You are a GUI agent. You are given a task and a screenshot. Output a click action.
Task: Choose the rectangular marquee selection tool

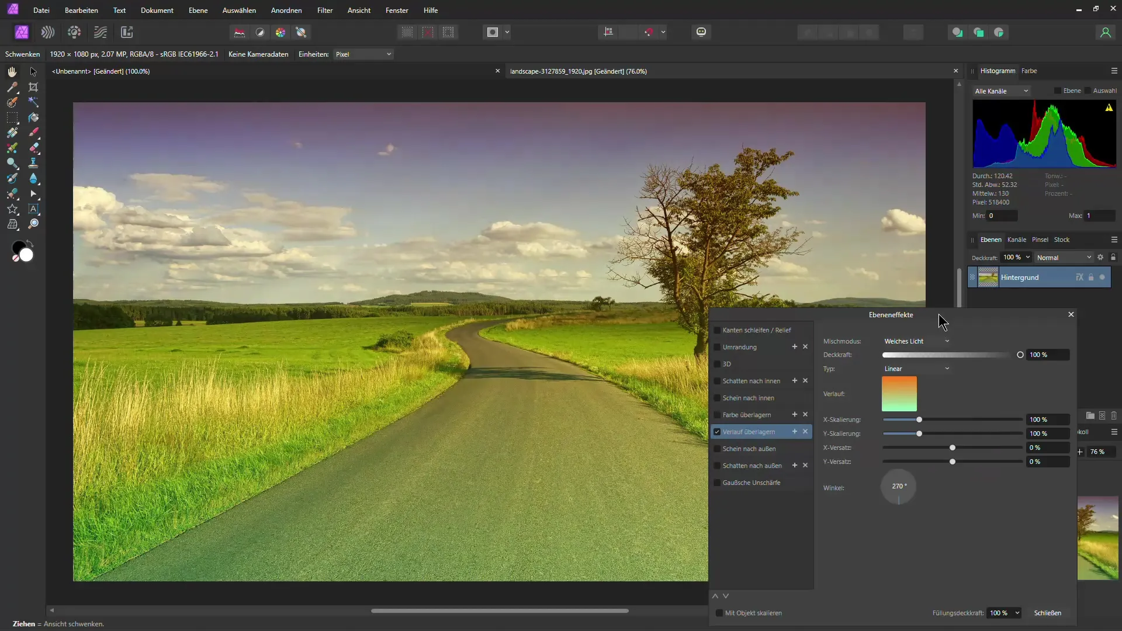coord(12,117)
